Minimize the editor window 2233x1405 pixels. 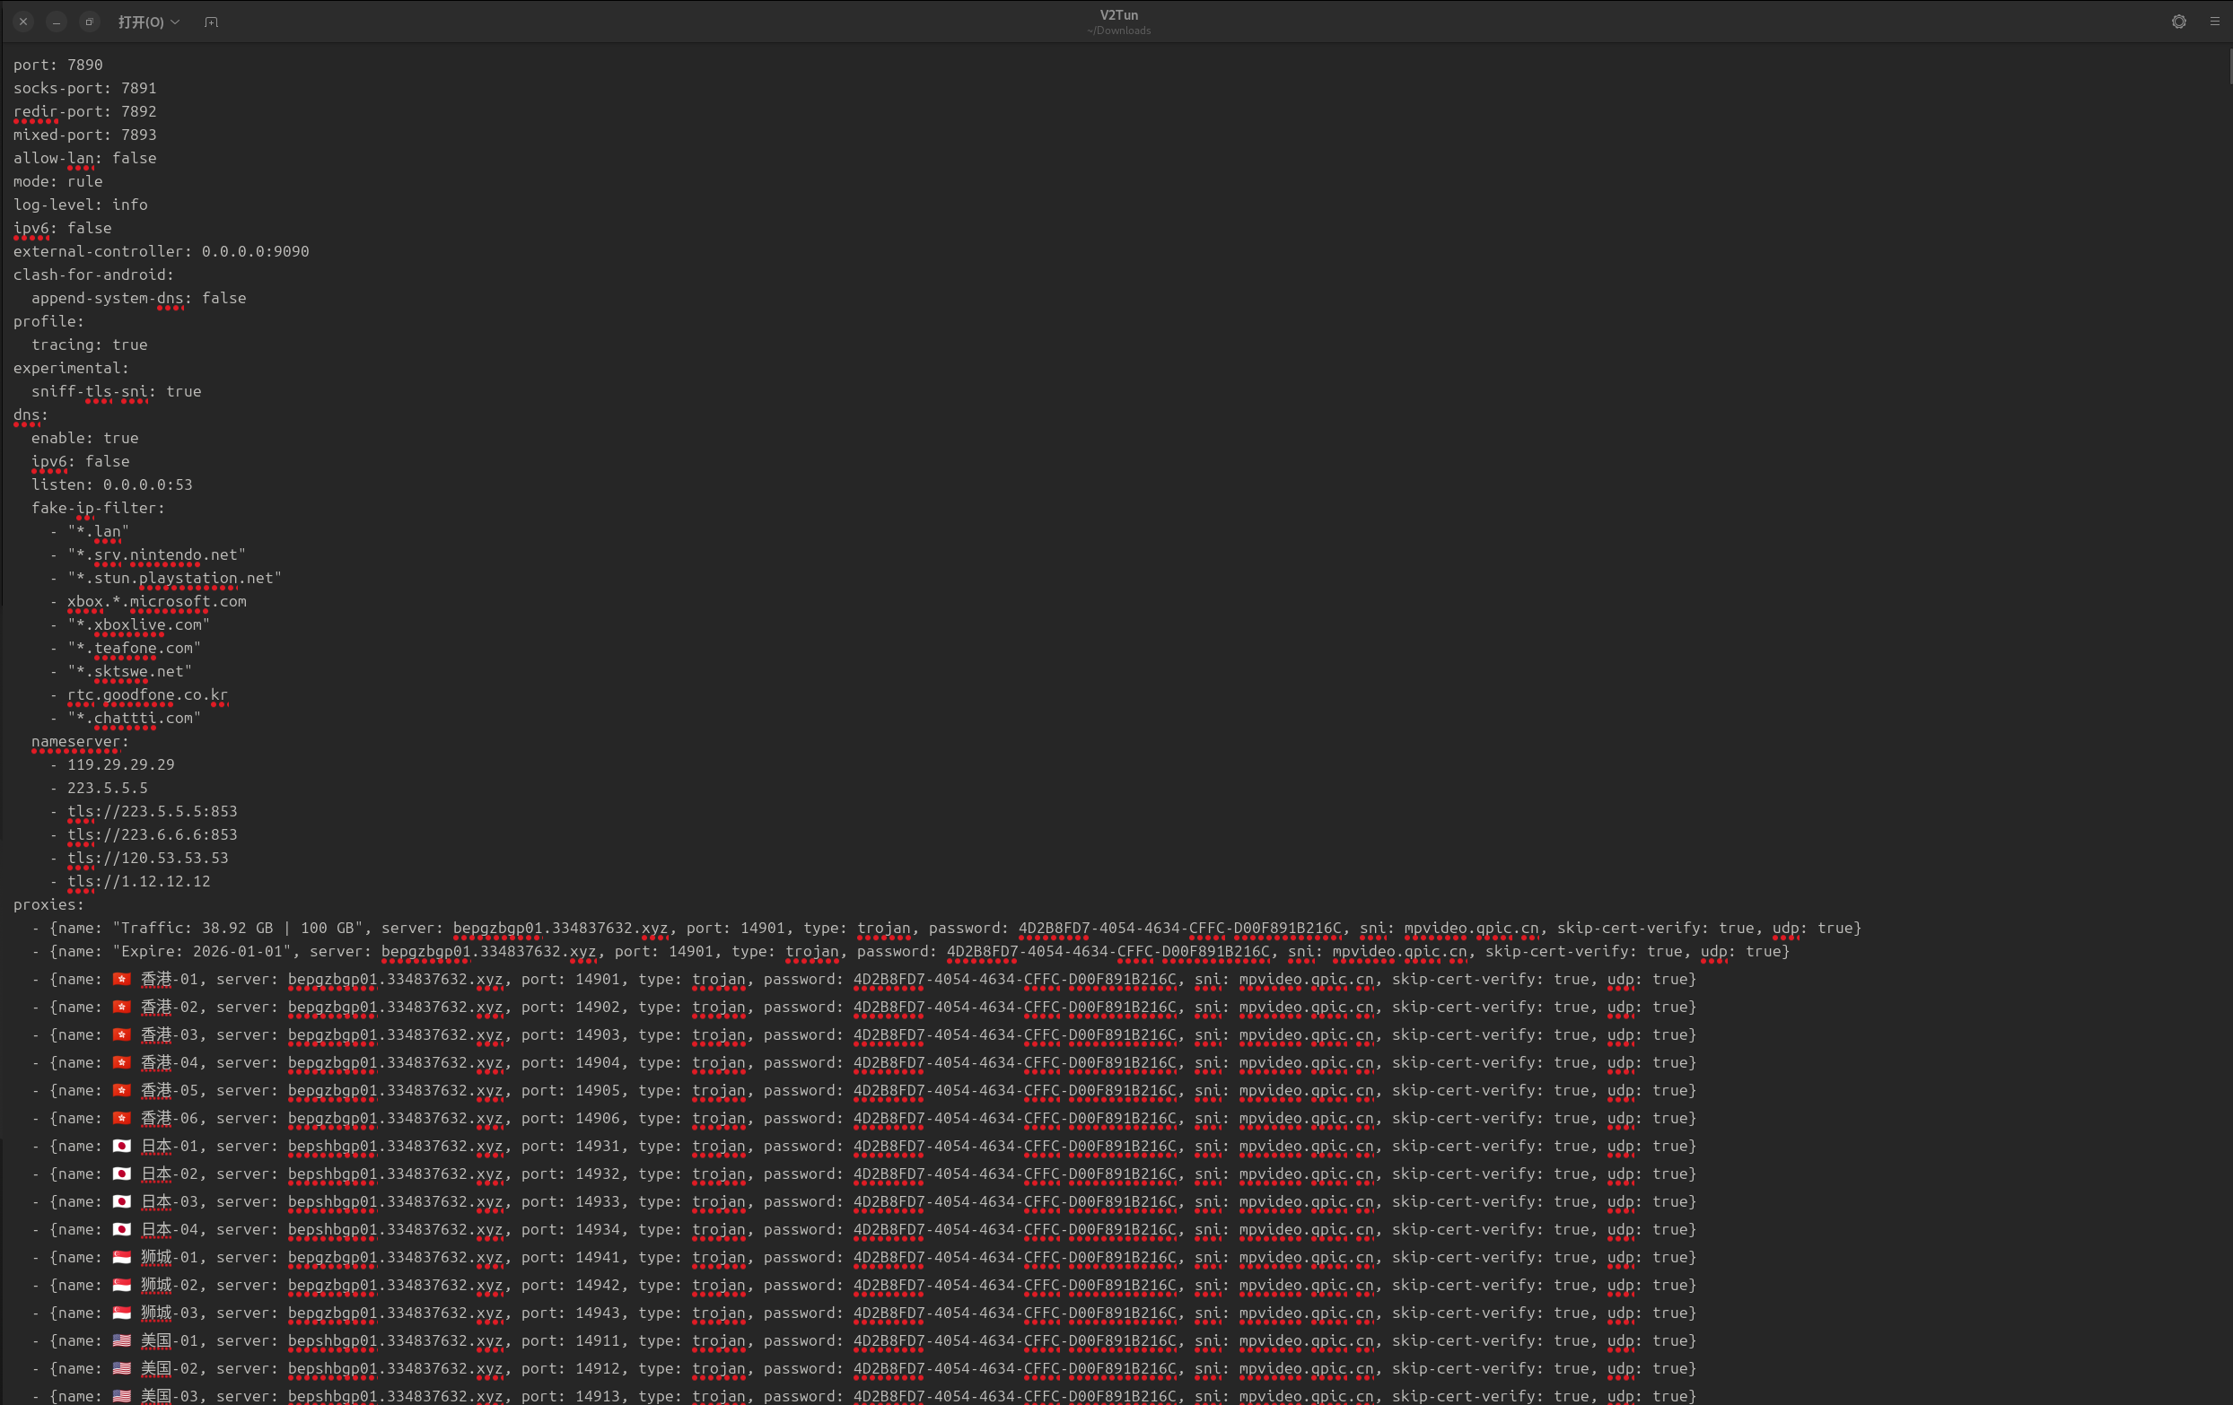pos(57,22)
